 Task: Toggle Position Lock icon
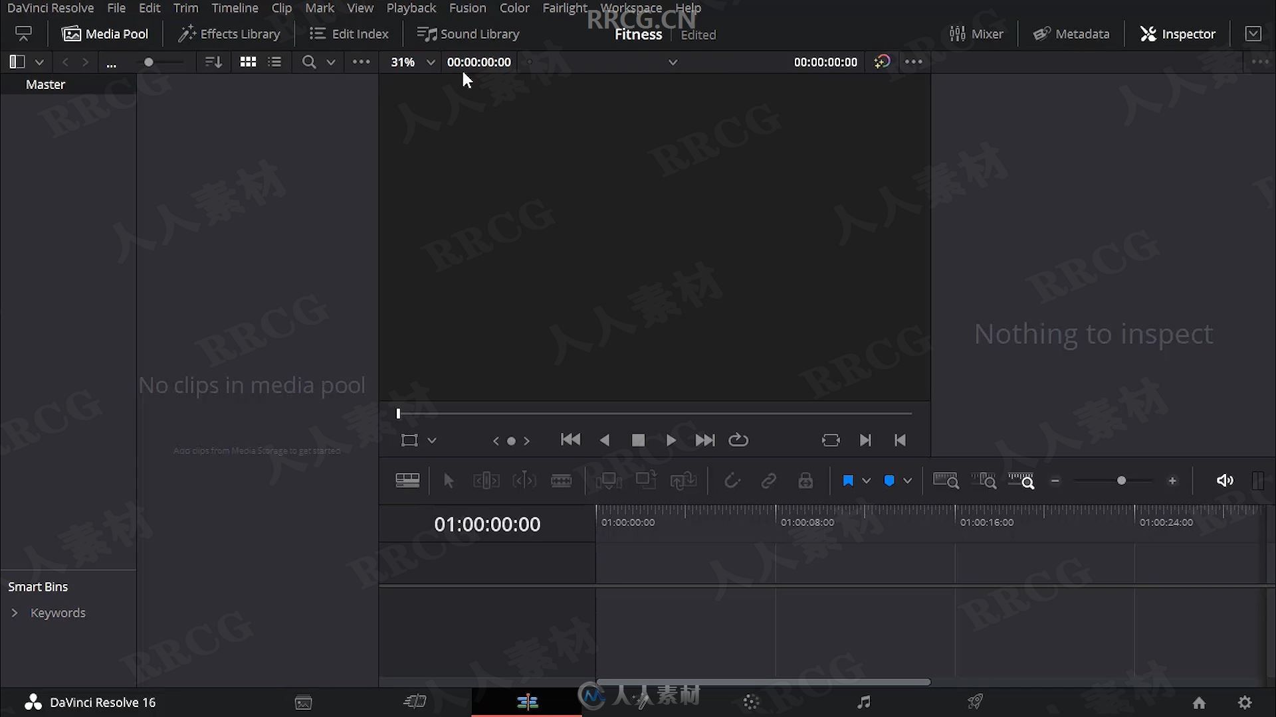point(805,481)
